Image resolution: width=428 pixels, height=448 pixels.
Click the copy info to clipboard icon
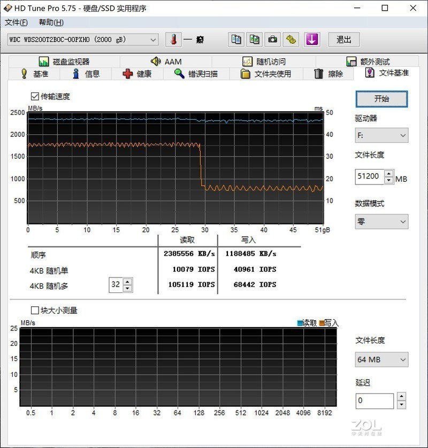point(236,39)
